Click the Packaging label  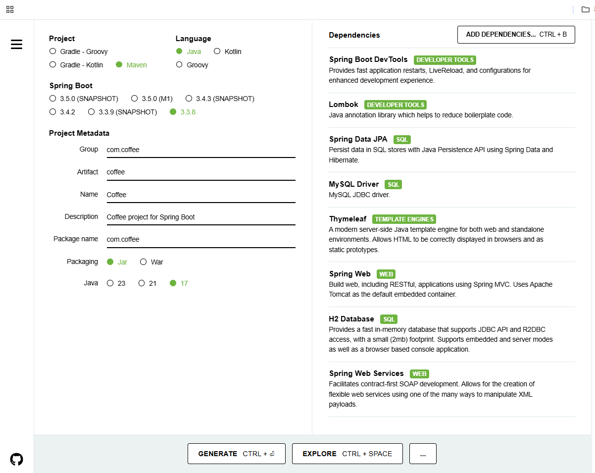[x=83, y=262]
